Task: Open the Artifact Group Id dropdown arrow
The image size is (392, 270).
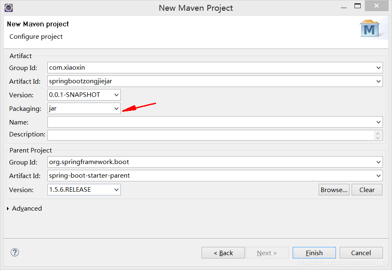Action: point(378,68)
